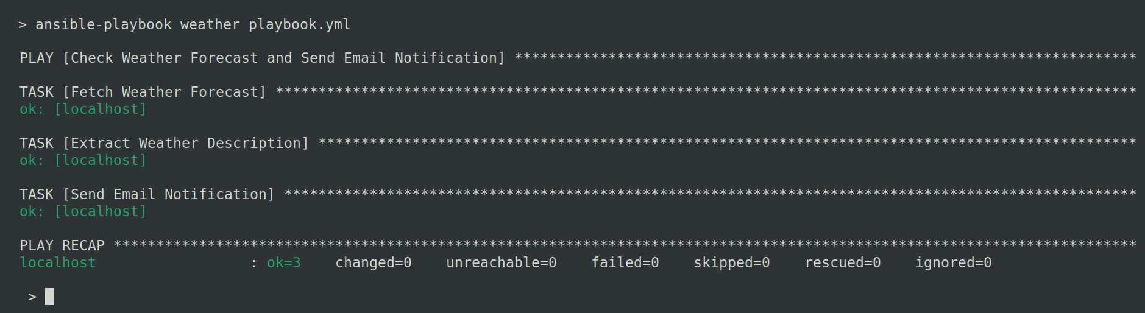Click the prompt symbol before ansible-playbook
Image resolution: width=1145 pixels, height=313 pixels.
tap(23, 24)
